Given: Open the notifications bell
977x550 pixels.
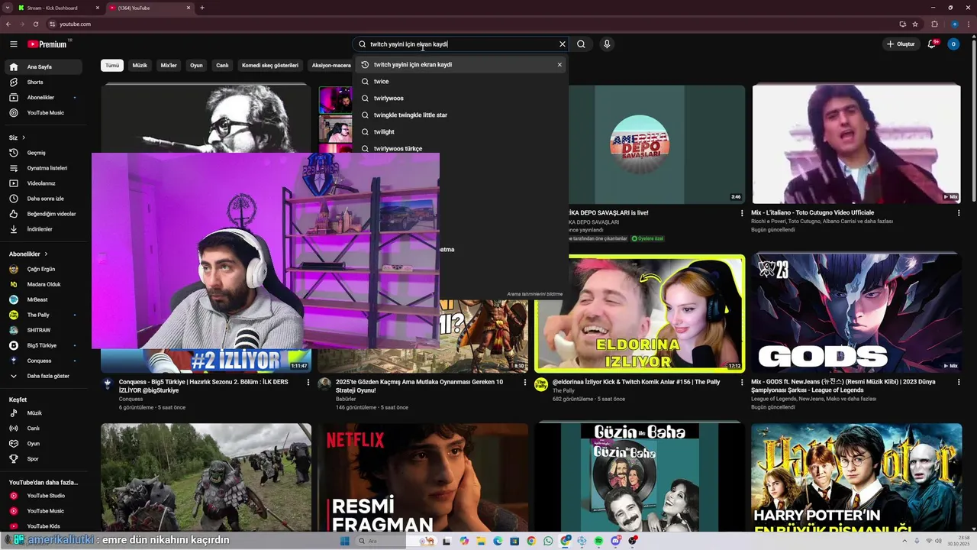Looking at the screenshot, I should (932, 44).
